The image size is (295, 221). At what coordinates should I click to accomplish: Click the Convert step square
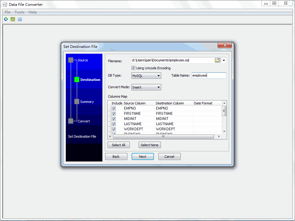click(x=71, y=121)
